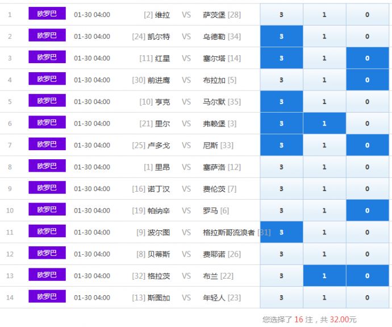Select home win 3 for 维拉 vs 萨茨堡
Screen dimensions: 392x327
[x=281, y=15]
